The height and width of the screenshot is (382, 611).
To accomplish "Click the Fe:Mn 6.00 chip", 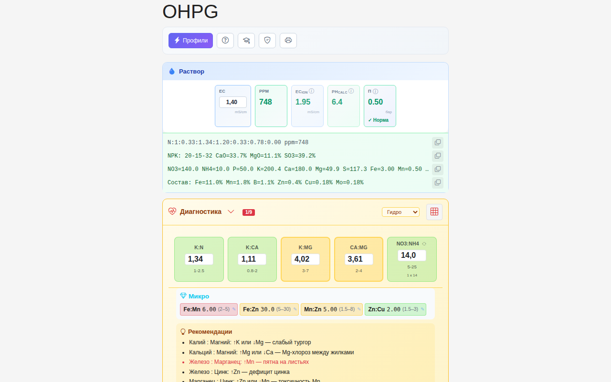I will point(209,309).
